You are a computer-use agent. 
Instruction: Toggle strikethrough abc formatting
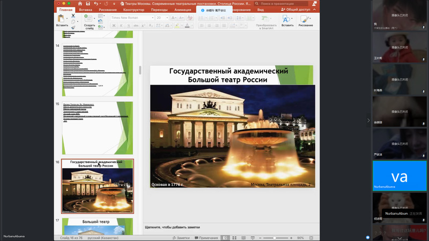coord(136,25)
